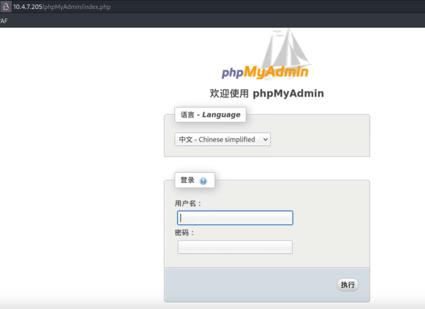Click the sailboat graphic above the logo
Screen dimensions: 425x309
[287, 48]
